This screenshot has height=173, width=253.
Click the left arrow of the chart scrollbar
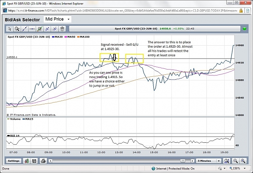[50, 161]
